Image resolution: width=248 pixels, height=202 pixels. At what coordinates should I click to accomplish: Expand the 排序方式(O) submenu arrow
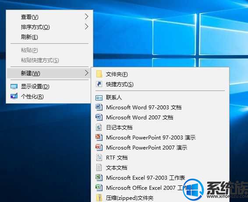[x=86, y=27]
